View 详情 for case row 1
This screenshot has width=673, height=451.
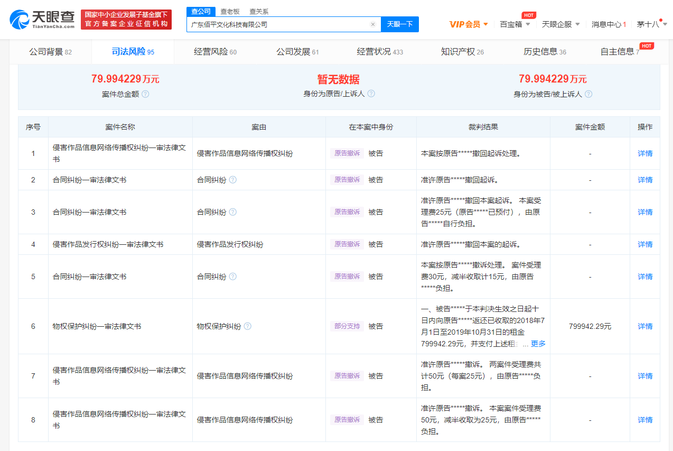[645, 153]
